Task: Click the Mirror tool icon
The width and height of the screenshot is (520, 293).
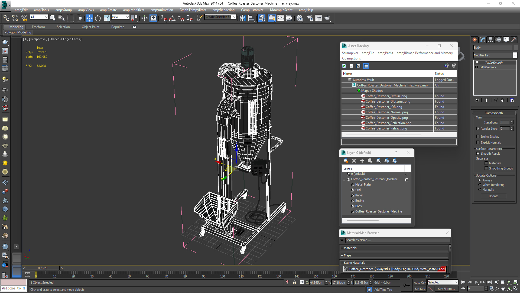Action: 242,18
